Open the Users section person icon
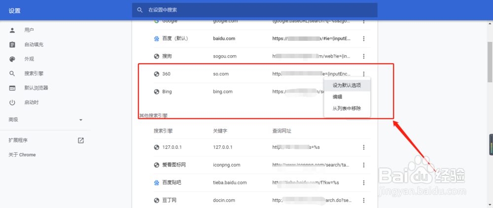The height and width of the screenshot is (208, 493). tap(12, 30)
